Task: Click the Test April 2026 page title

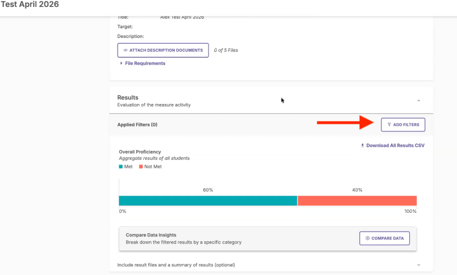Action: click(30, 5)
